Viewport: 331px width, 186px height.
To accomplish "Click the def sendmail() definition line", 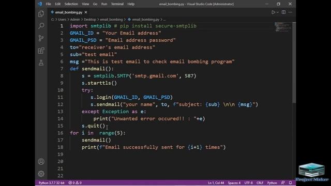I will (x=92, y=69).
